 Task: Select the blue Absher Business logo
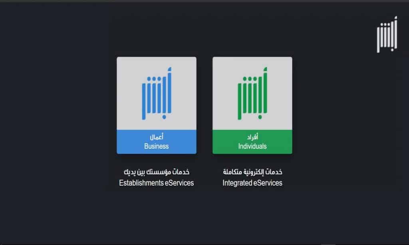pyautogui.click(x=157, y=93)
